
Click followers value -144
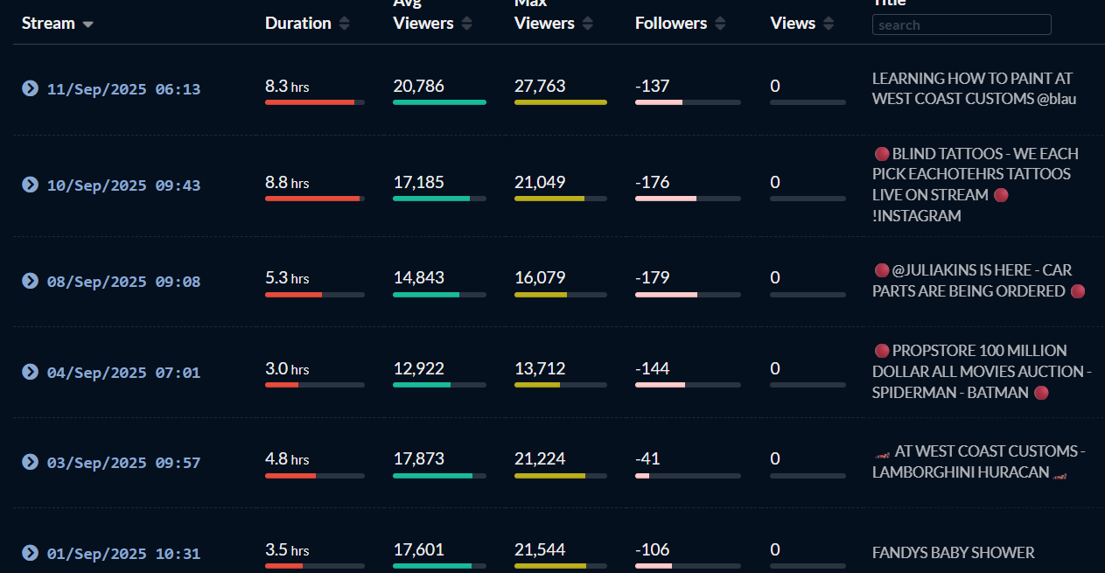point(653,368)
